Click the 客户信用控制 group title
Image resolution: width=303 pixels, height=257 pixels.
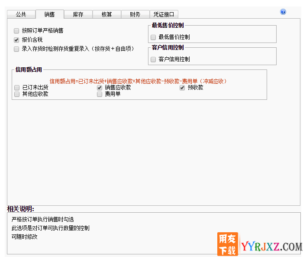[168, 47]
